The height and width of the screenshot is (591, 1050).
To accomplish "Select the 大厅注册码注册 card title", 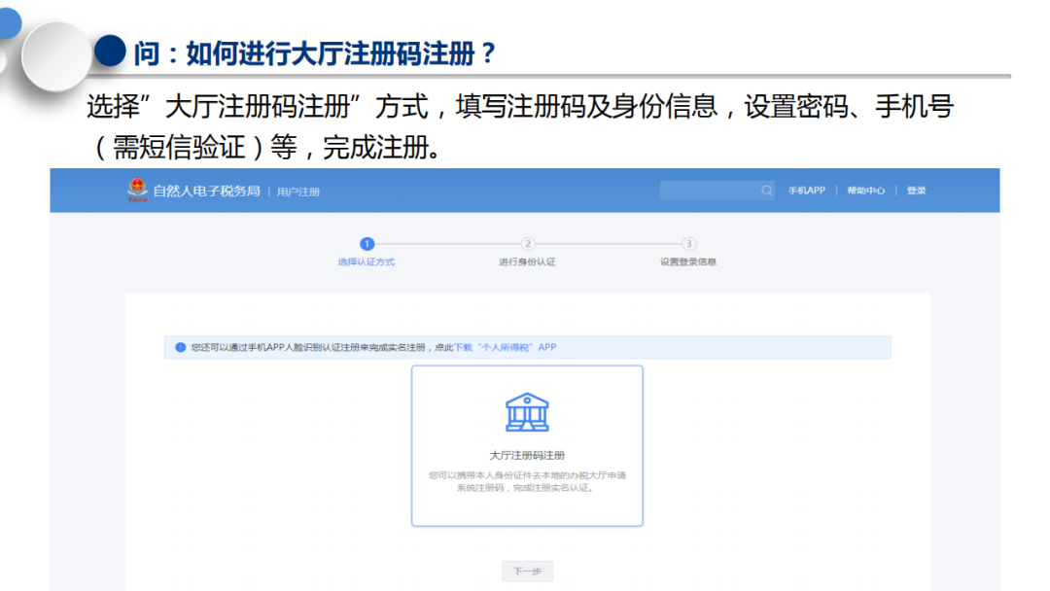I will point(527,455).
